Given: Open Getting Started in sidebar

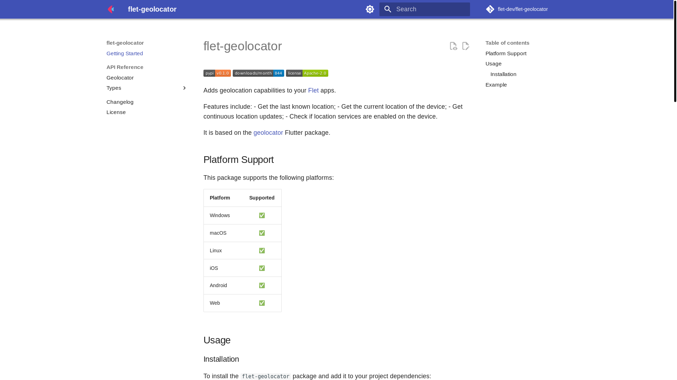Looking at the screenshot, I should click(125, 53).
